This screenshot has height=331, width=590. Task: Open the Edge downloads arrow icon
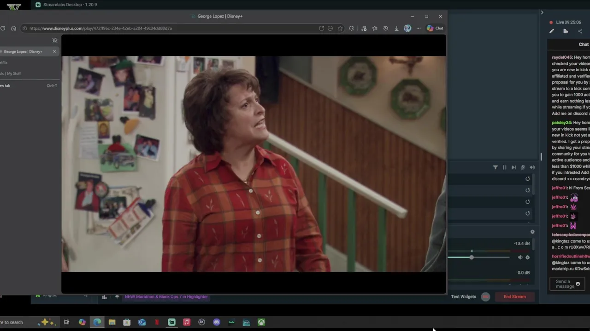pos(396,28)
